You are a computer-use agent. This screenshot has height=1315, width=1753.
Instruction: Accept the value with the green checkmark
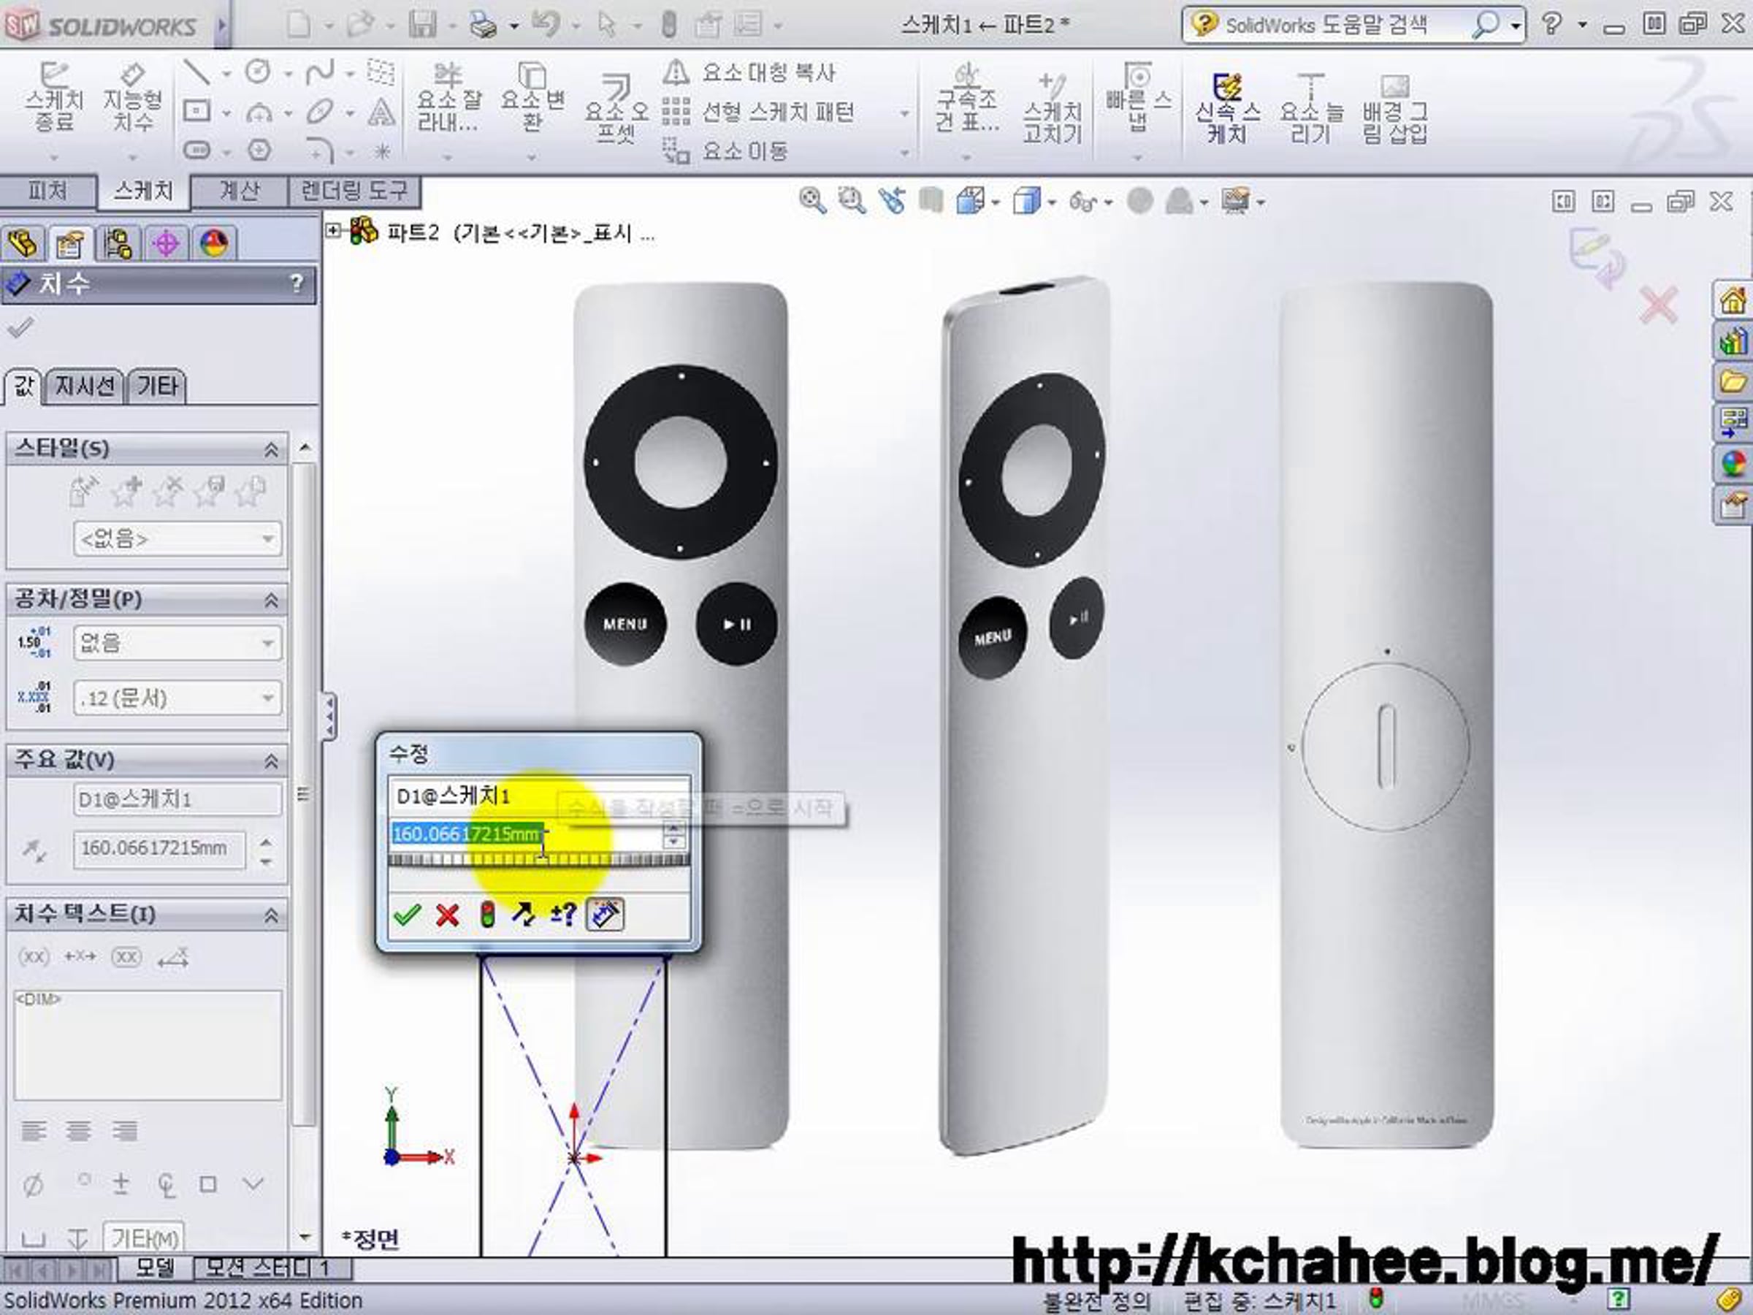coord(407,915)
